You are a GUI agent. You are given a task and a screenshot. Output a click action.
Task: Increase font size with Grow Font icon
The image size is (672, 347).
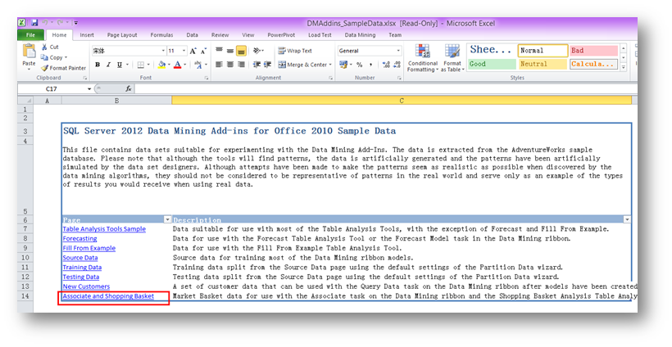(193, 51)
